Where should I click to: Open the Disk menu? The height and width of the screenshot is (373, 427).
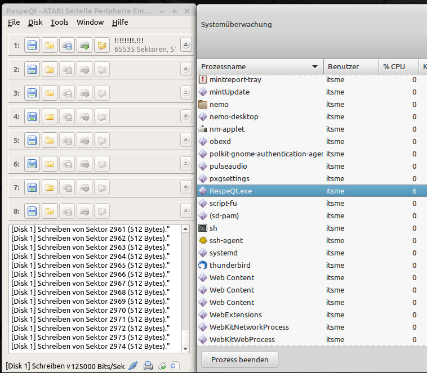(x=35, y=23)
